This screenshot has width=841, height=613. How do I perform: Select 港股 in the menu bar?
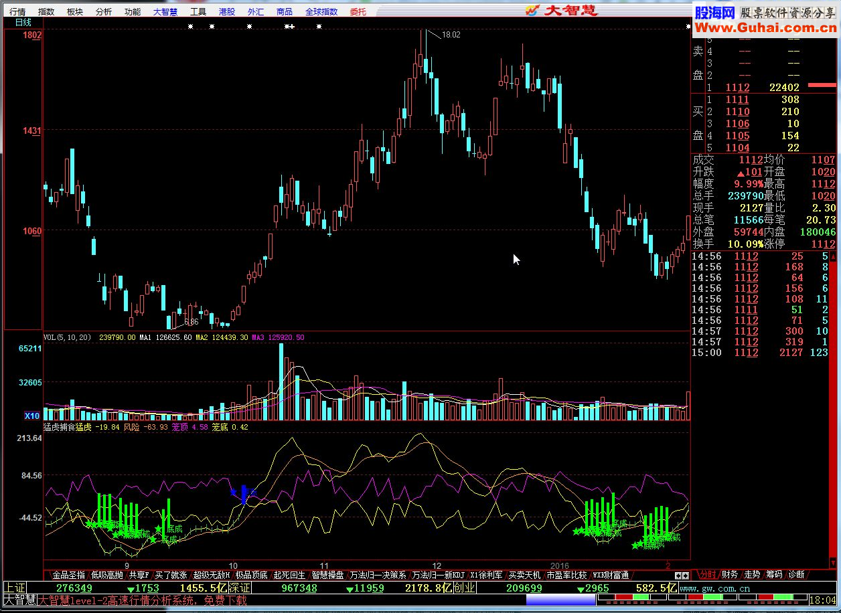[227, 11]
